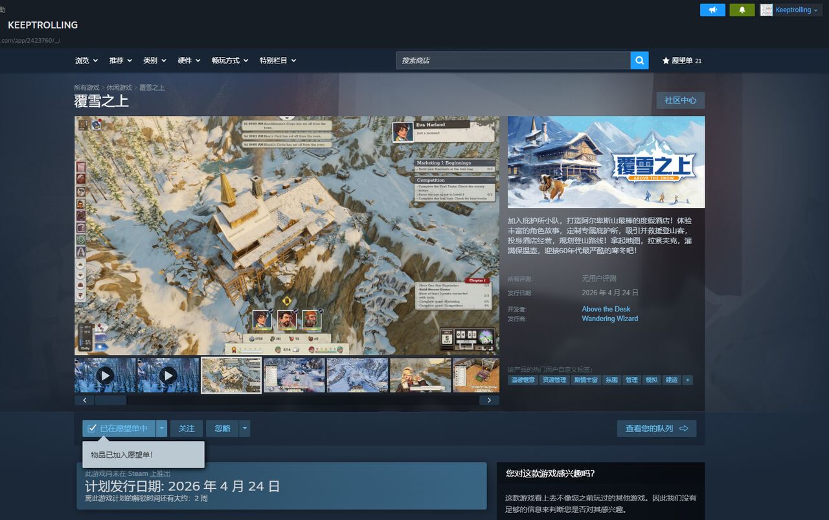Click 计划发行日期 banner text
This screenshot has width=829, height=520.
click(x=182, y=486)
